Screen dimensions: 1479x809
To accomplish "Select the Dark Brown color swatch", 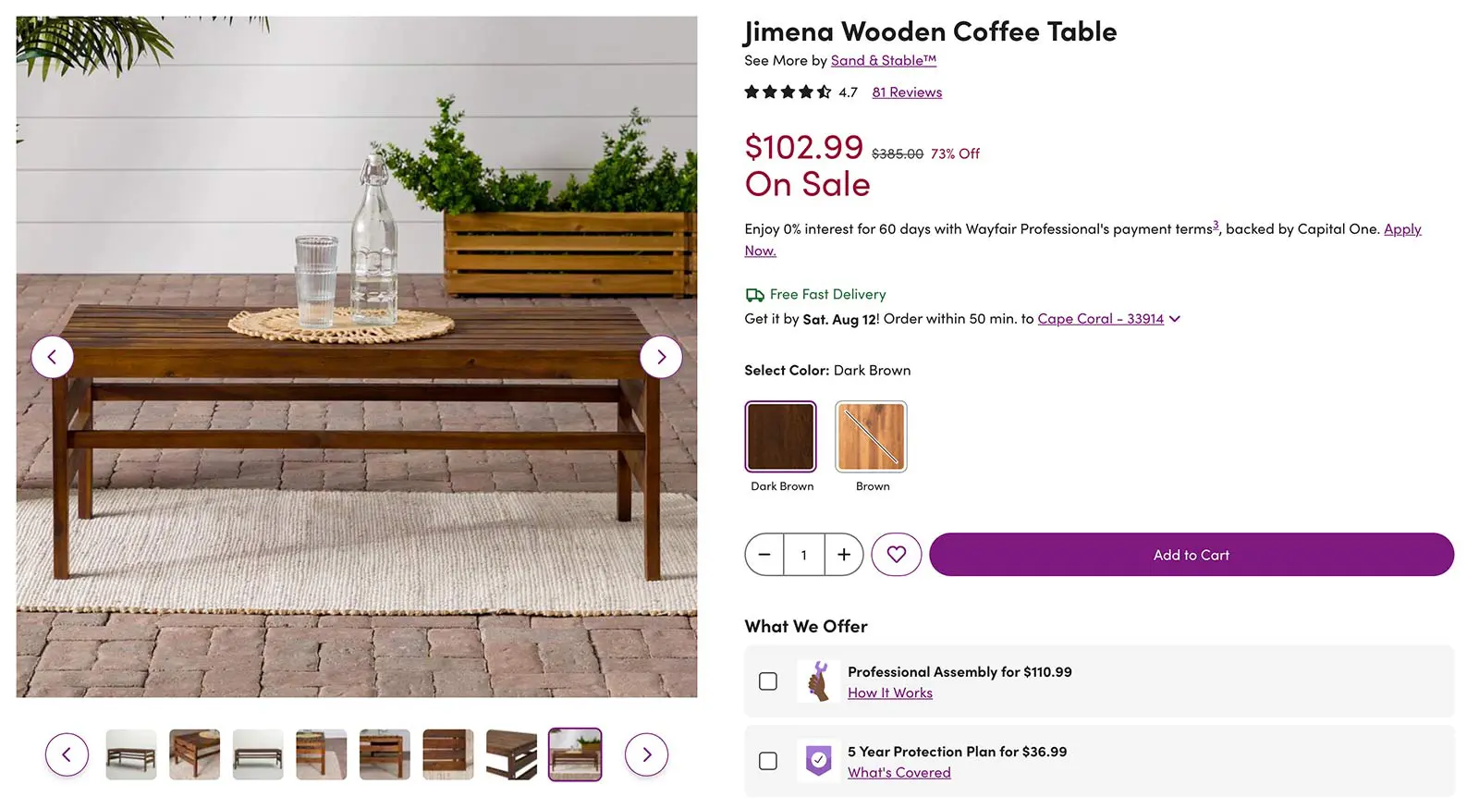I will 781,436.
